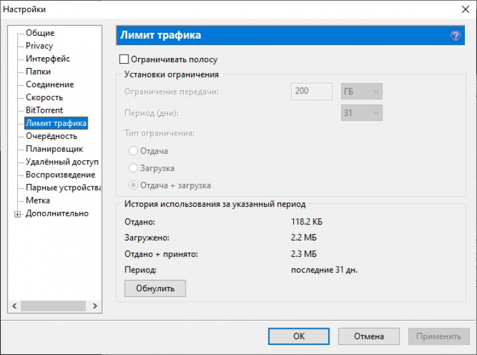Select the Загрузка radio button
The width and height of the screenshot is (477, 355).
tap(134, 168)
